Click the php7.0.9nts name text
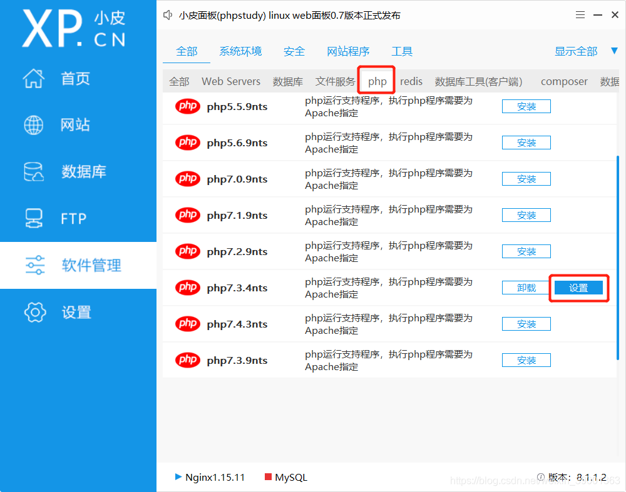This screenshot has width=626, height=492. coord(237,179)
